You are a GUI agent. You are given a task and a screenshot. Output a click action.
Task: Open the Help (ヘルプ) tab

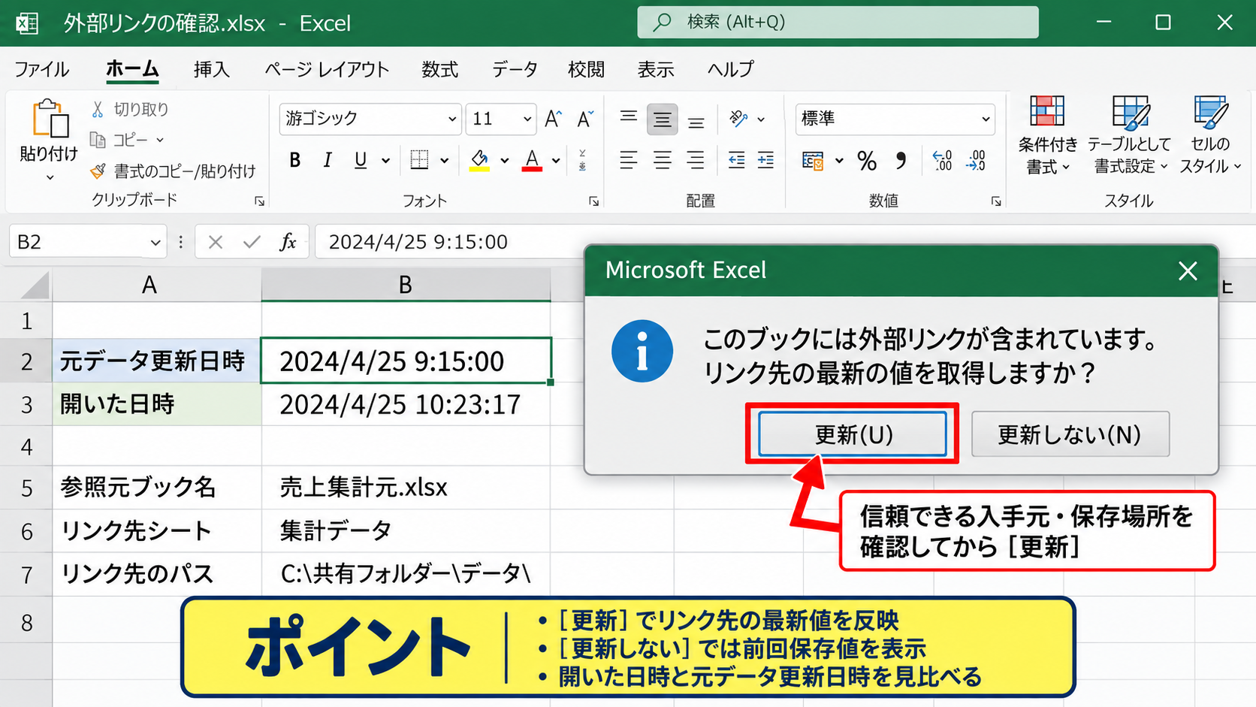730,69
